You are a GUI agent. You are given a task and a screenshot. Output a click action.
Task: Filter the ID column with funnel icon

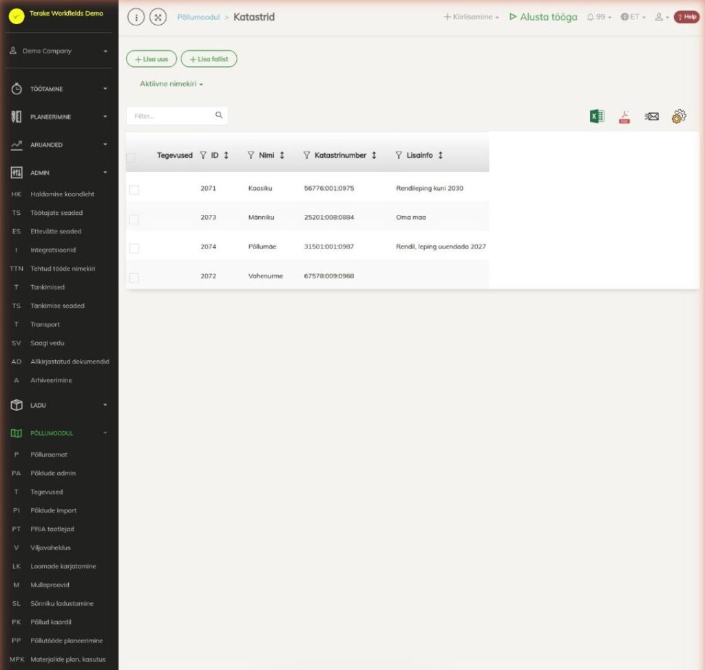point(203,155)
